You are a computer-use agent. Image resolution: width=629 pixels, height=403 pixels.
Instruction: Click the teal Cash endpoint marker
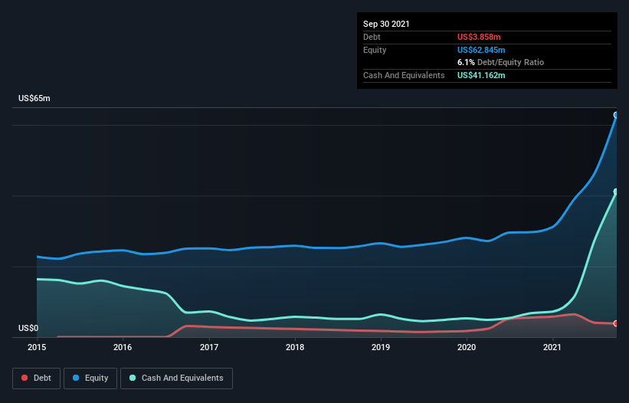pos(616,192)
